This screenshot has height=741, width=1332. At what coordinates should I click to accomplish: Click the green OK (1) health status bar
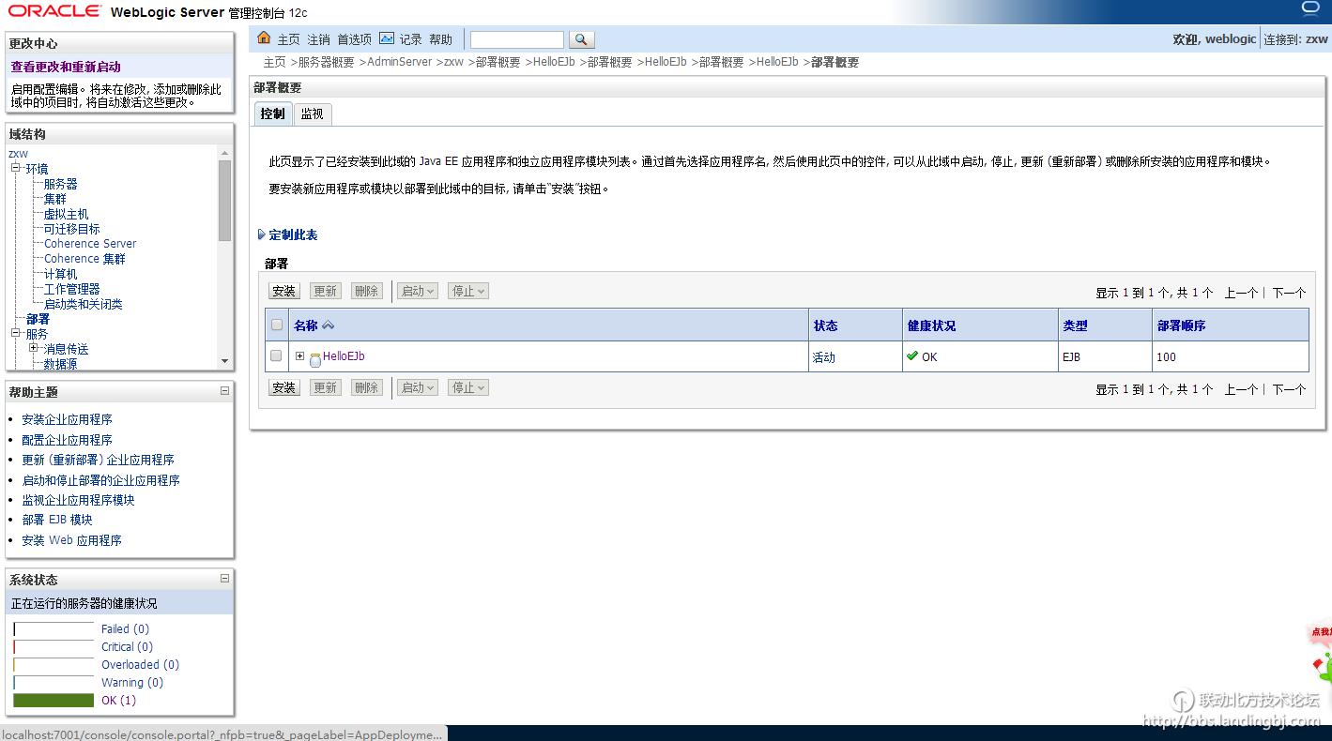pos(54,701)
